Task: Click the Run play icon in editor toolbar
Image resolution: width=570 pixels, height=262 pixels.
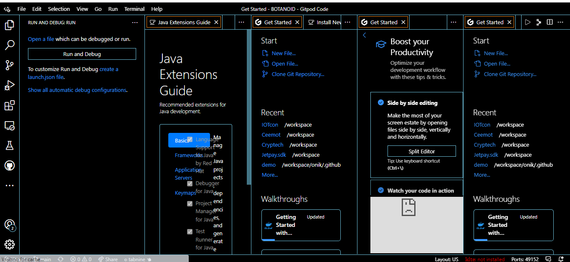Action: point(528,22)
